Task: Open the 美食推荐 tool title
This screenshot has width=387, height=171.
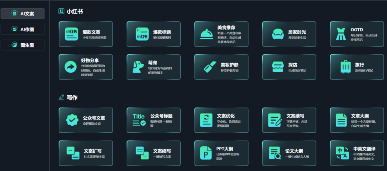Action: click(226, 27)
